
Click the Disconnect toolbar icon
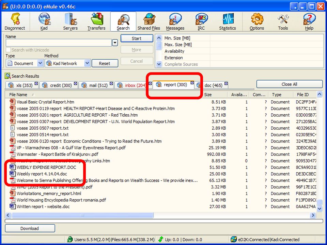(15, 21)
